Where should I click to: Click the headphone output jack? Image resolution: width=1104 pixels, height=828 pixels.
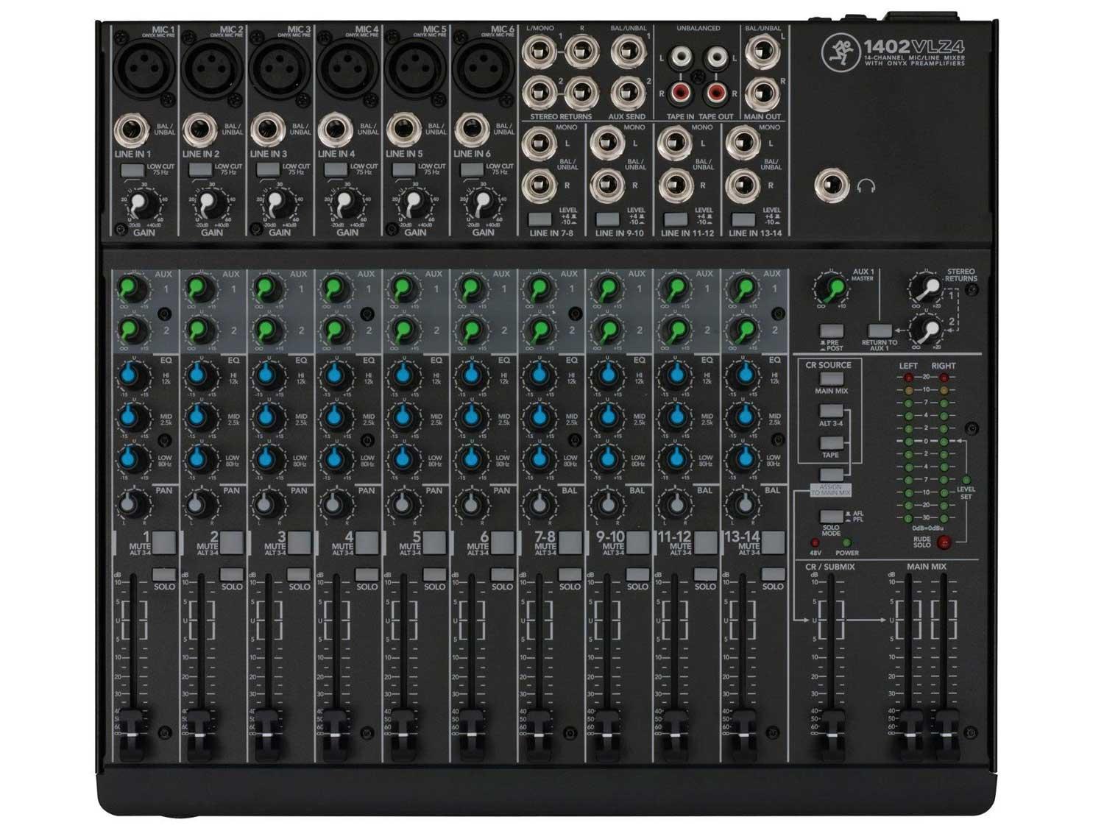(x=832, y=185)
